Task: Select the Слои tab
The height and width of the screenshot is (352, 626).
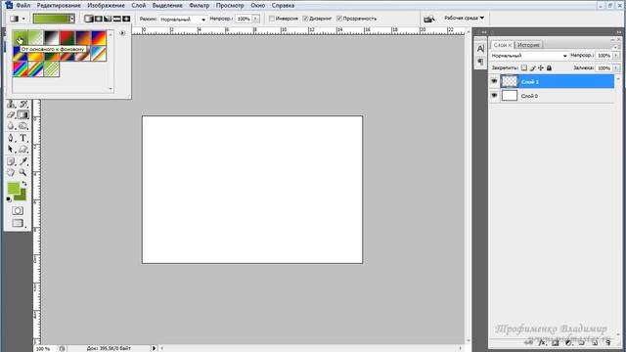Action: (501, 45)
